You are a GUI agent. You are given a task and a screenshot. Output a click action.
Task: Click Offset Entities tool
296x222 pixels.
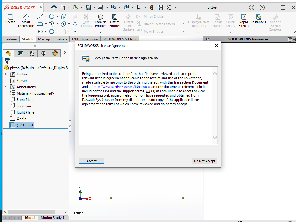click(x=114, y=21)
